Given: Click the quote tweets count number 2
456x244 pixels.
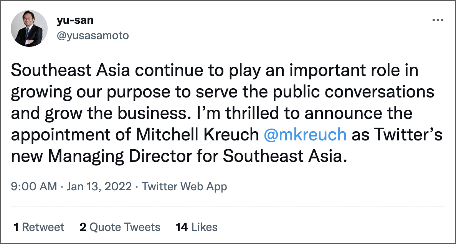Looking at the screenshot, I should coord(83,227).
